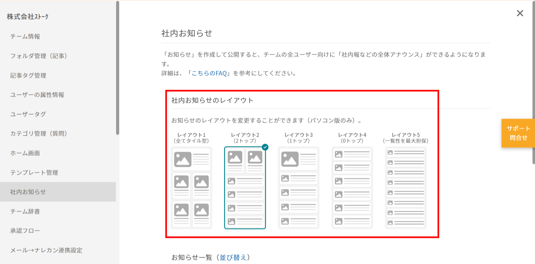Close the settings panel with X icon

click(520, 13)
